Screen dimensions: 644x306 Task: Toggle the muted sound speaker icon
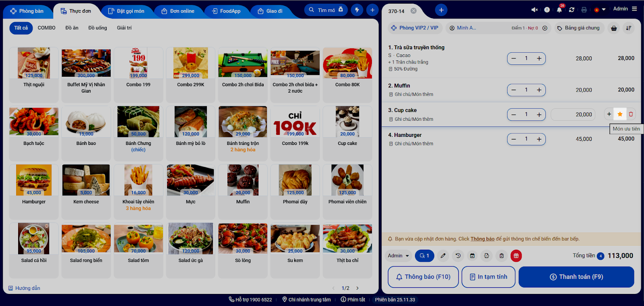click(x=535, y=10)
